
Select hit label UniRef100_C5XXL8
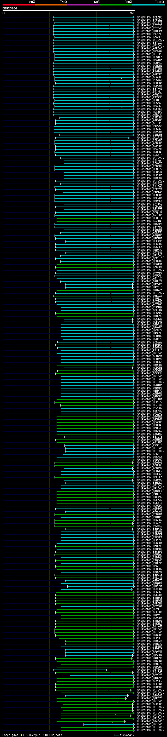click(150, 37)
